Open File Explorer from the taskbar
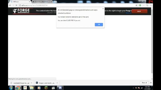 click(32, 88)
